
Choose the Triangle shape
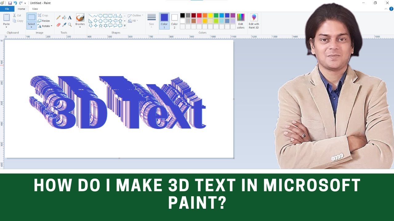click(x=120, y=16)
